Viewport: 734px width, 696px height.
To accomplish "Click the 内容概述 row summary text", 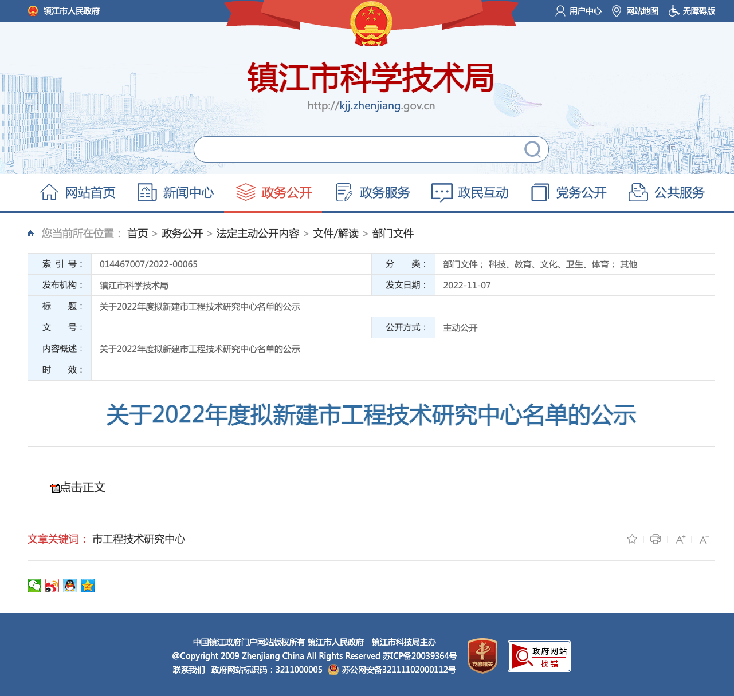I will pyautogui.click(x=200, y=349).
